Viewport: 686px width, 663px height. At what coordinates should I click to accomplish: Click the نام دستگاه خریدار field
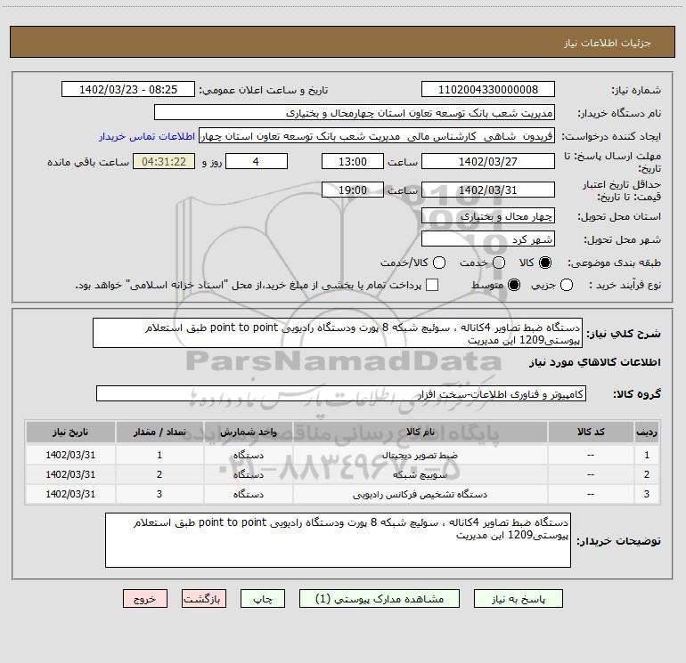click(355, 113)
